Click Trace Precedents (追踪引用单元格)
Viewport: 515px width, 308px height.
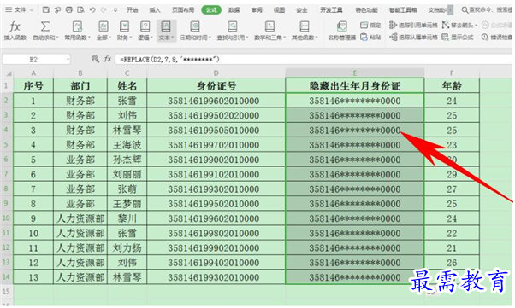(x=413, y=25)
